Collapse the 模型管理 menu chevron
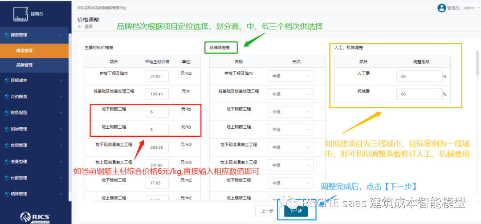The width and height of the screenshot is (481, 224). [x=61, y=35]
